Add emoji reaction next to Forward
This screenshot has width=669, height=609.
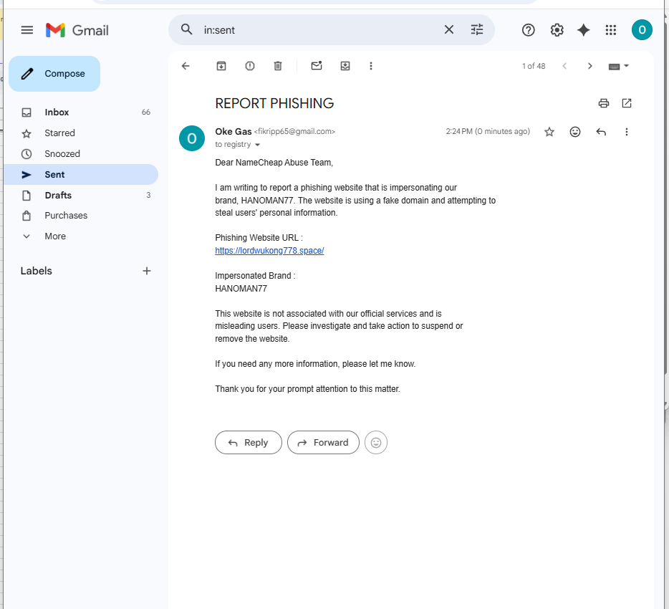coord(376,443)
